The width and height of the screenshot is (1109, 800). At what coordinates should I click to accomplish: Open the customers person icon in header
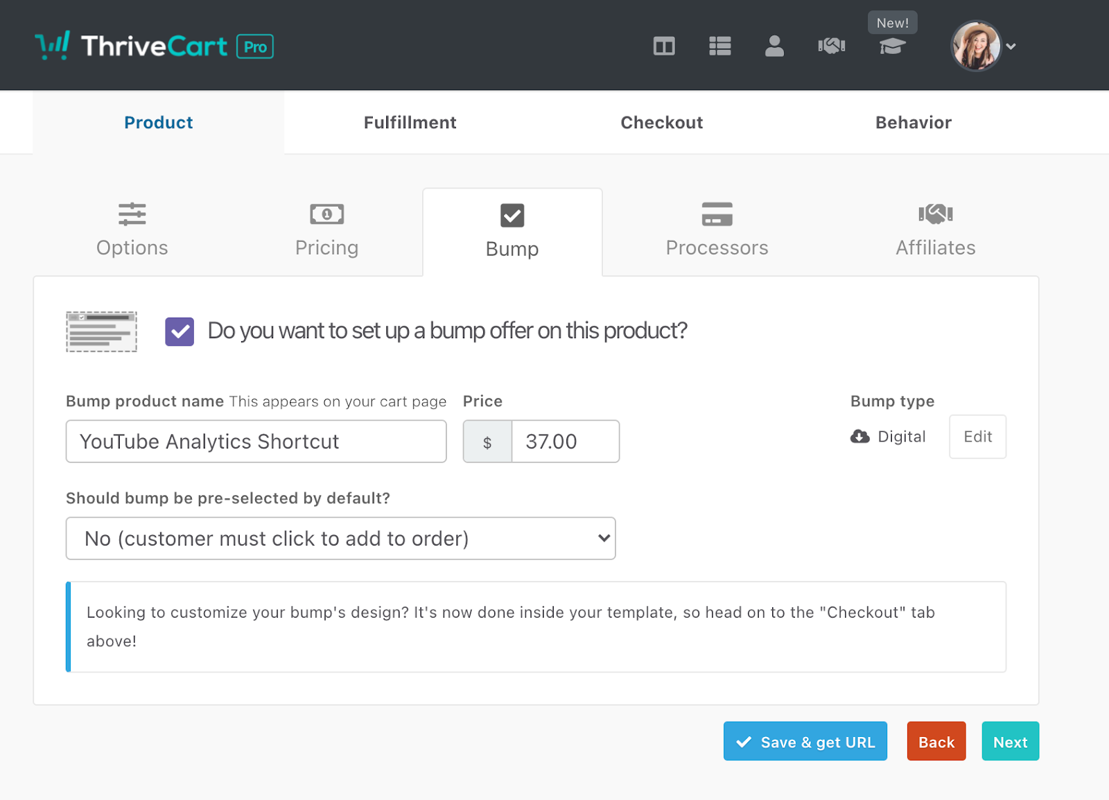(x=774, y=46)
